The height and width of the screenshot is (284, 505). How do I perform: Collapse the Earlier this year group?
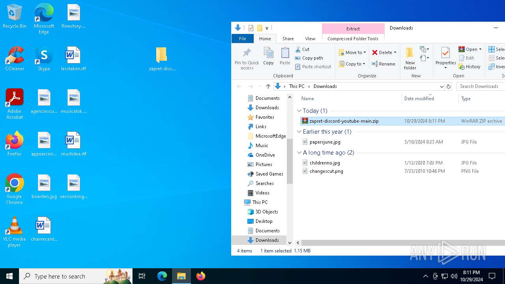(x=299, y=132)
